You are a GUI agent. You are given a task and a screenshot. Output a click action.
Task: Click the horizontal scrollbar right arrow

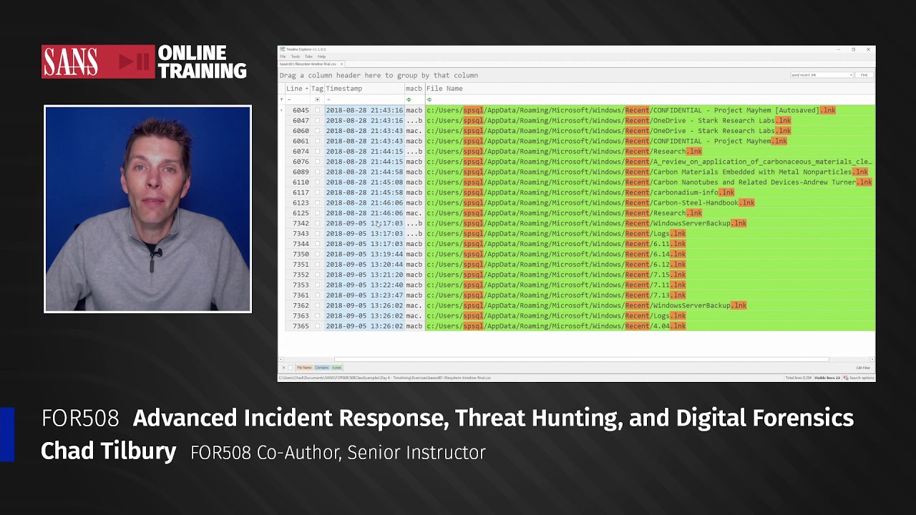[871, 359]
